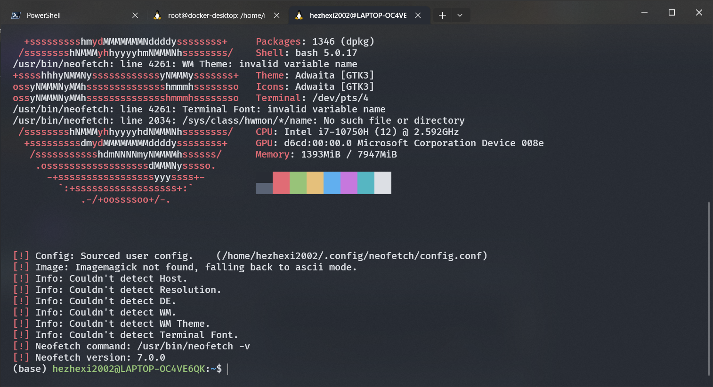Close the PowerShell tab
The image size is (713, 387).
(135, 15)
